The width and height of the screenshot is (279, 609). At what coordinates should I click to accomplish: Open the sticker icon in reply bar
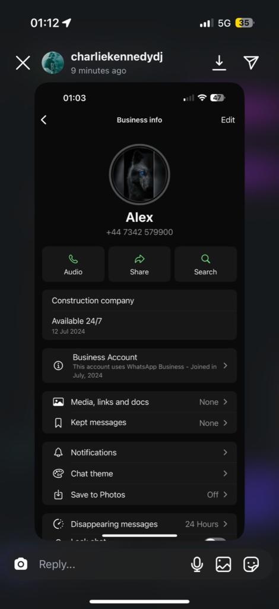[251, 564]
